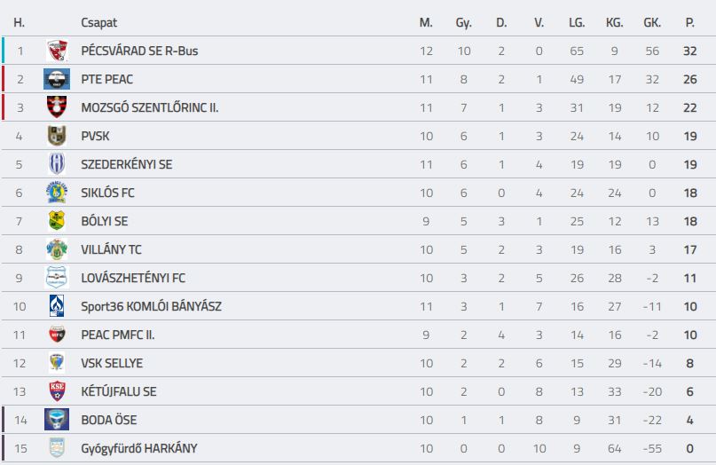The image size is (716, 465).
Task: Select the PVSK club badge
Action: point(57,136)
